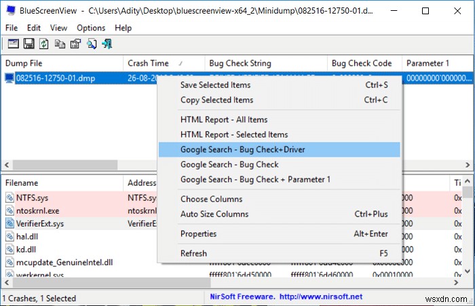This screenshot has height=306, width=475.
Task: Open the File menu
Action: [12, 28]
